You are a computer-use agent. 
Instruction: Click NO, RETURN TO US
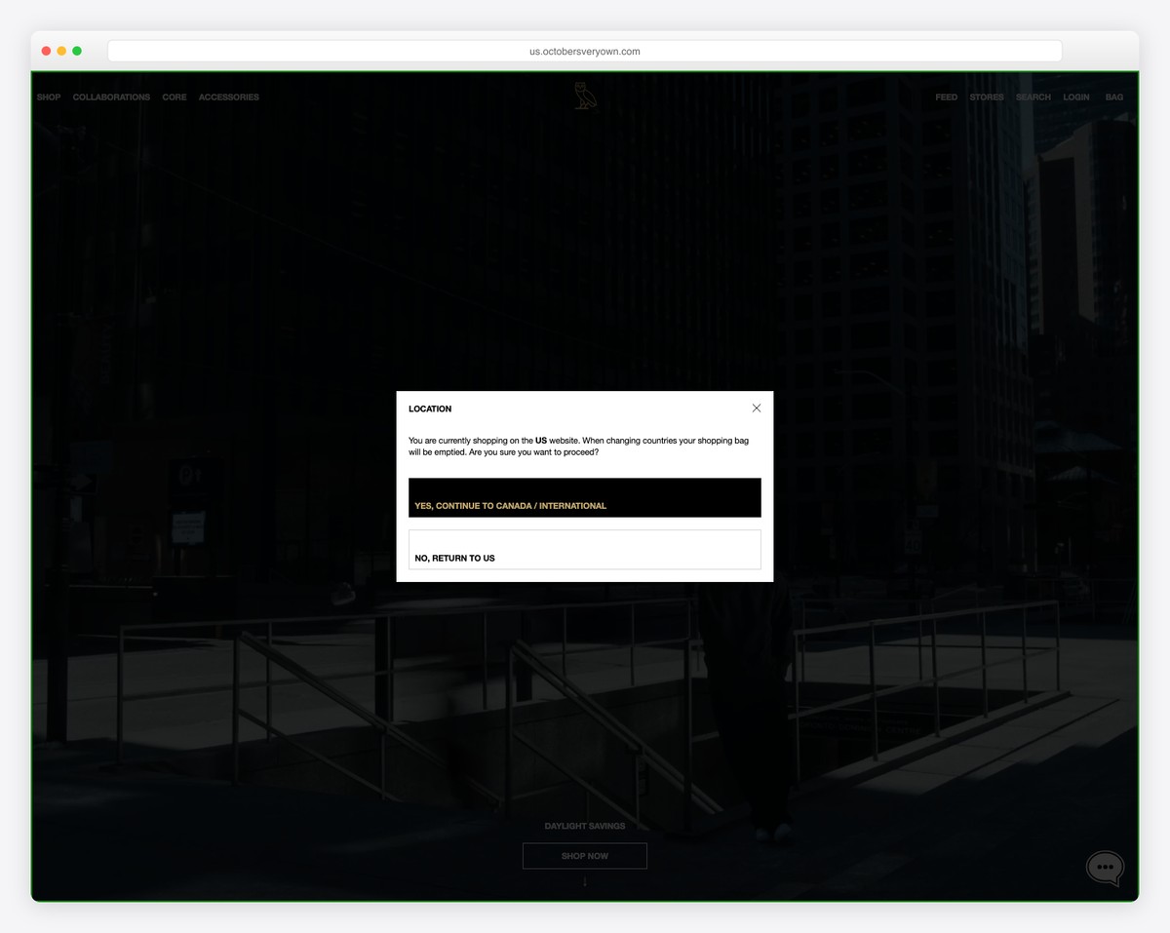point(584,549)
